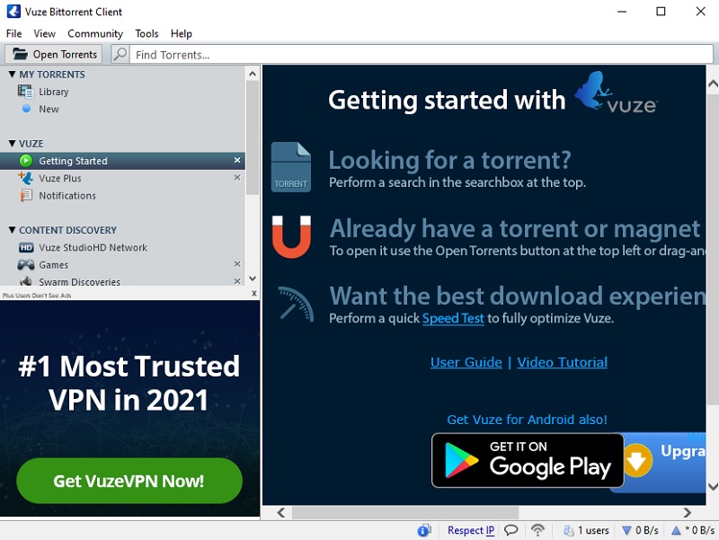The image size is (719, 540).
Task: Click the chat bubble status icon
Action: click(x=510, y=530)
